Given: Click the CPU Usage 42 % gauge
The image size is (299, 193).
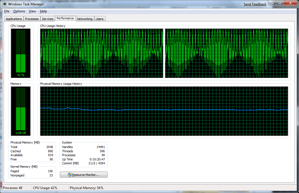Looking at the screenshot, I should [21, 53].
